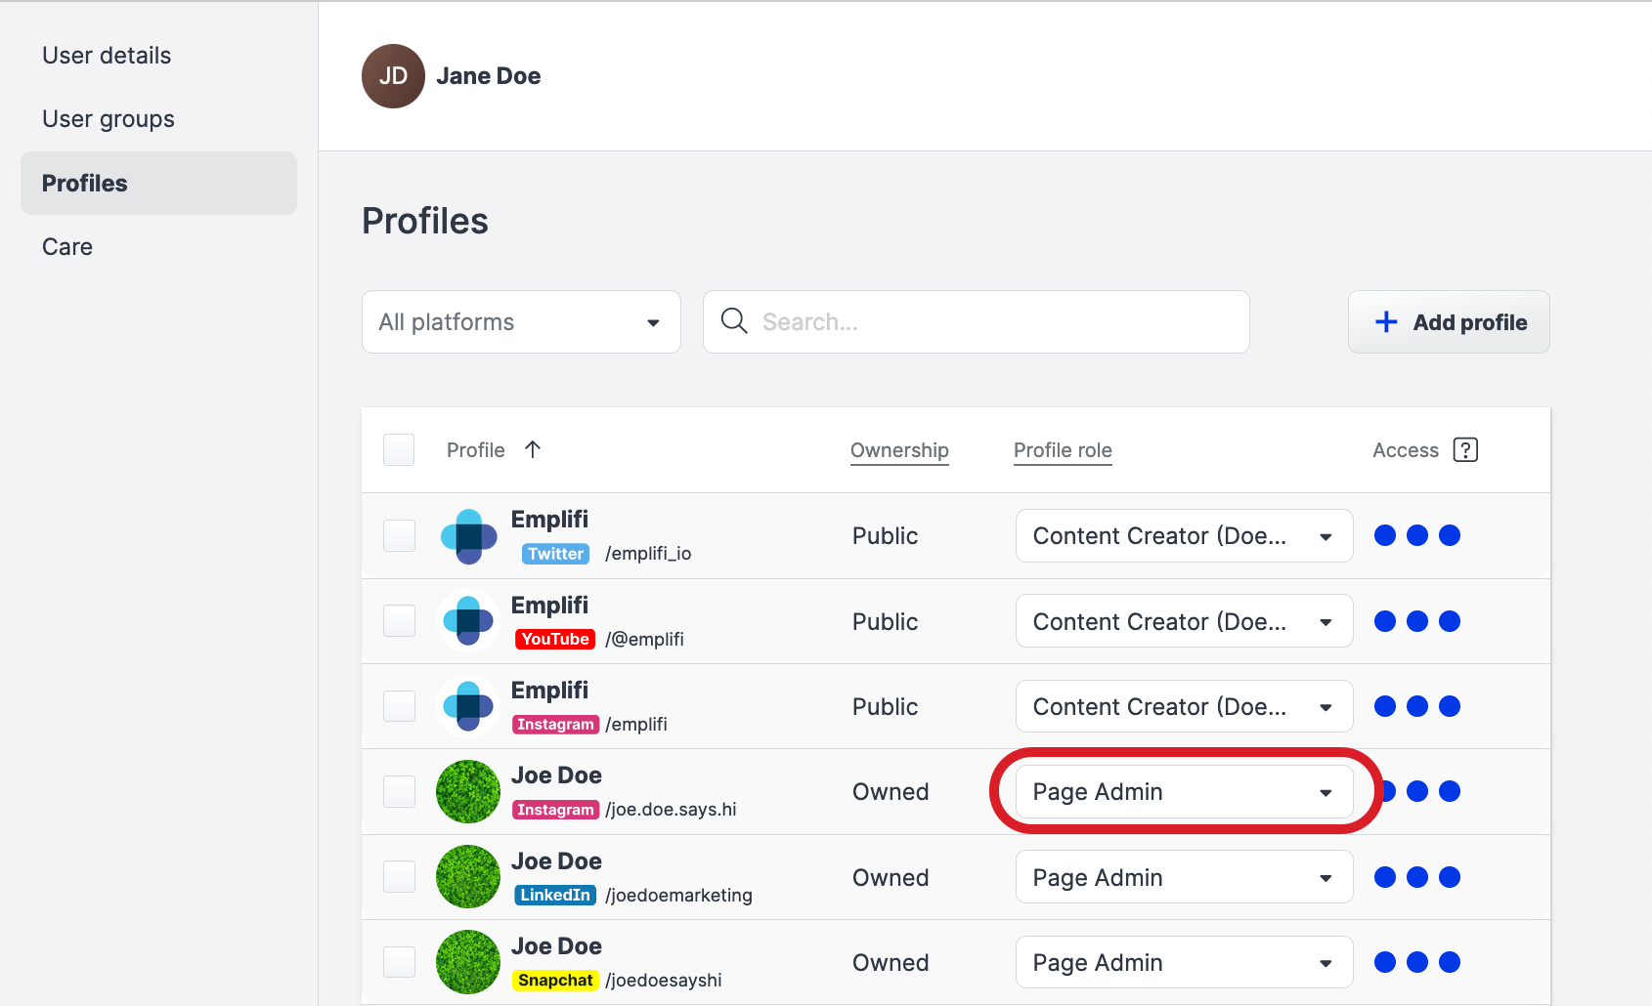Click Jane Doe's JD avatar
The image size is (1652, 1006).
click(393, 76)
